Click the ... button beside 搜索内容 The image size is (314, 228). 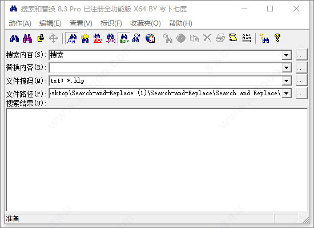click(x=301, y=55)
